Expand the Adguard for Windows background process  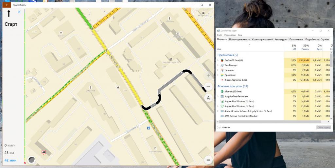(x=218, y=101)
